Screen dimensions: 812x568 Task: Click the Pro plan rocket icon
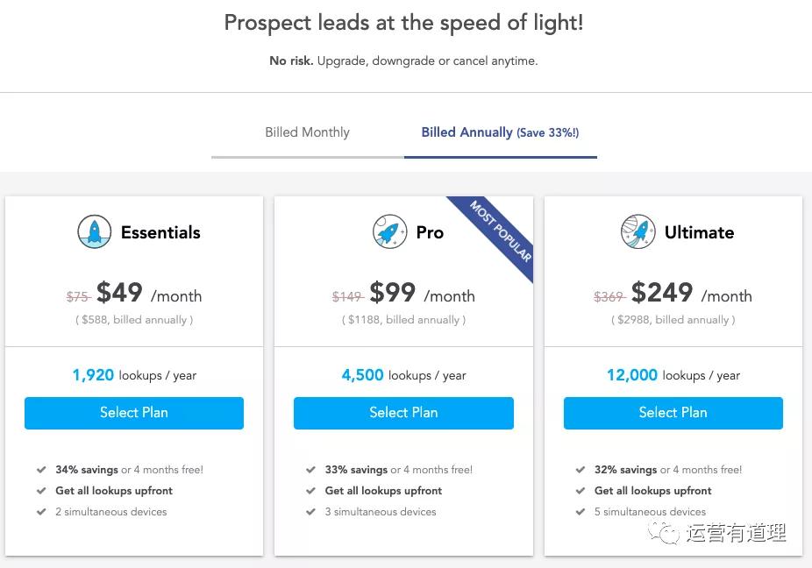389,232
